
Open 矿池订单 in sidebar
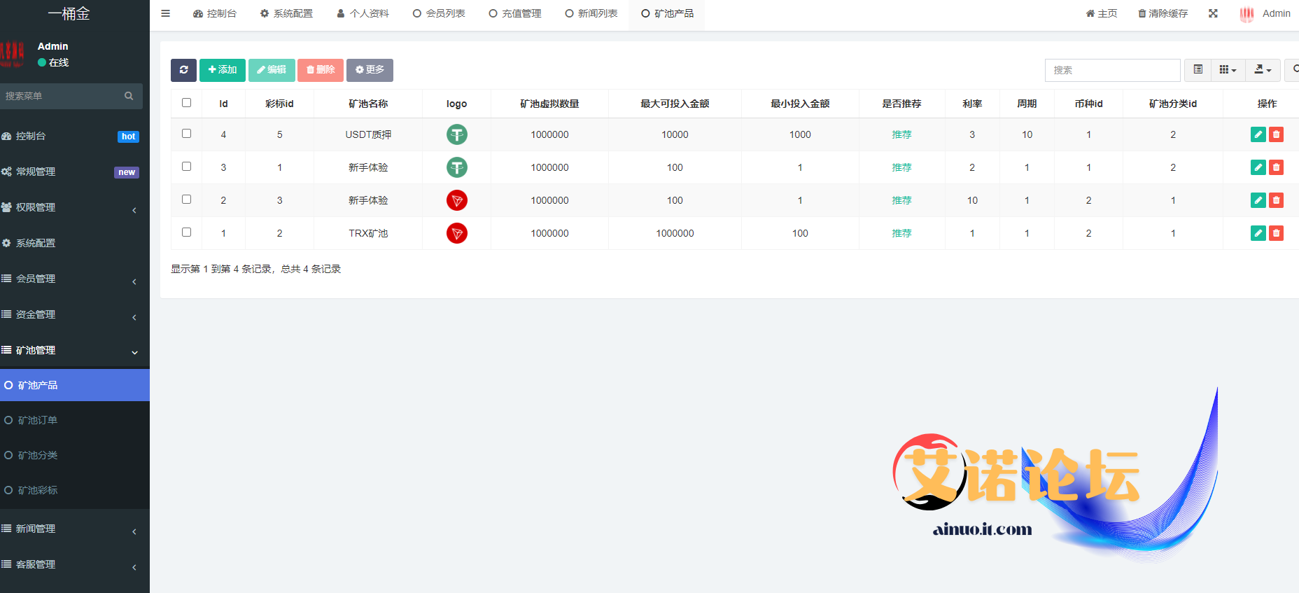(75, 420)
